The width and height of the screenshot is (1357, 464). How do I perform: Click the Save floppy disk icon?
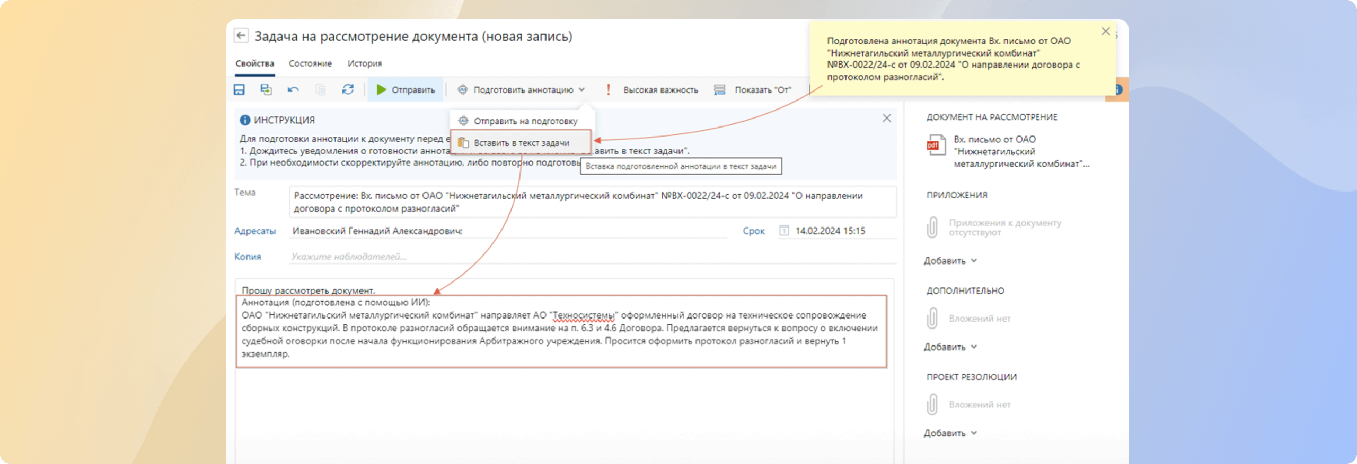(x=239, y=89)
